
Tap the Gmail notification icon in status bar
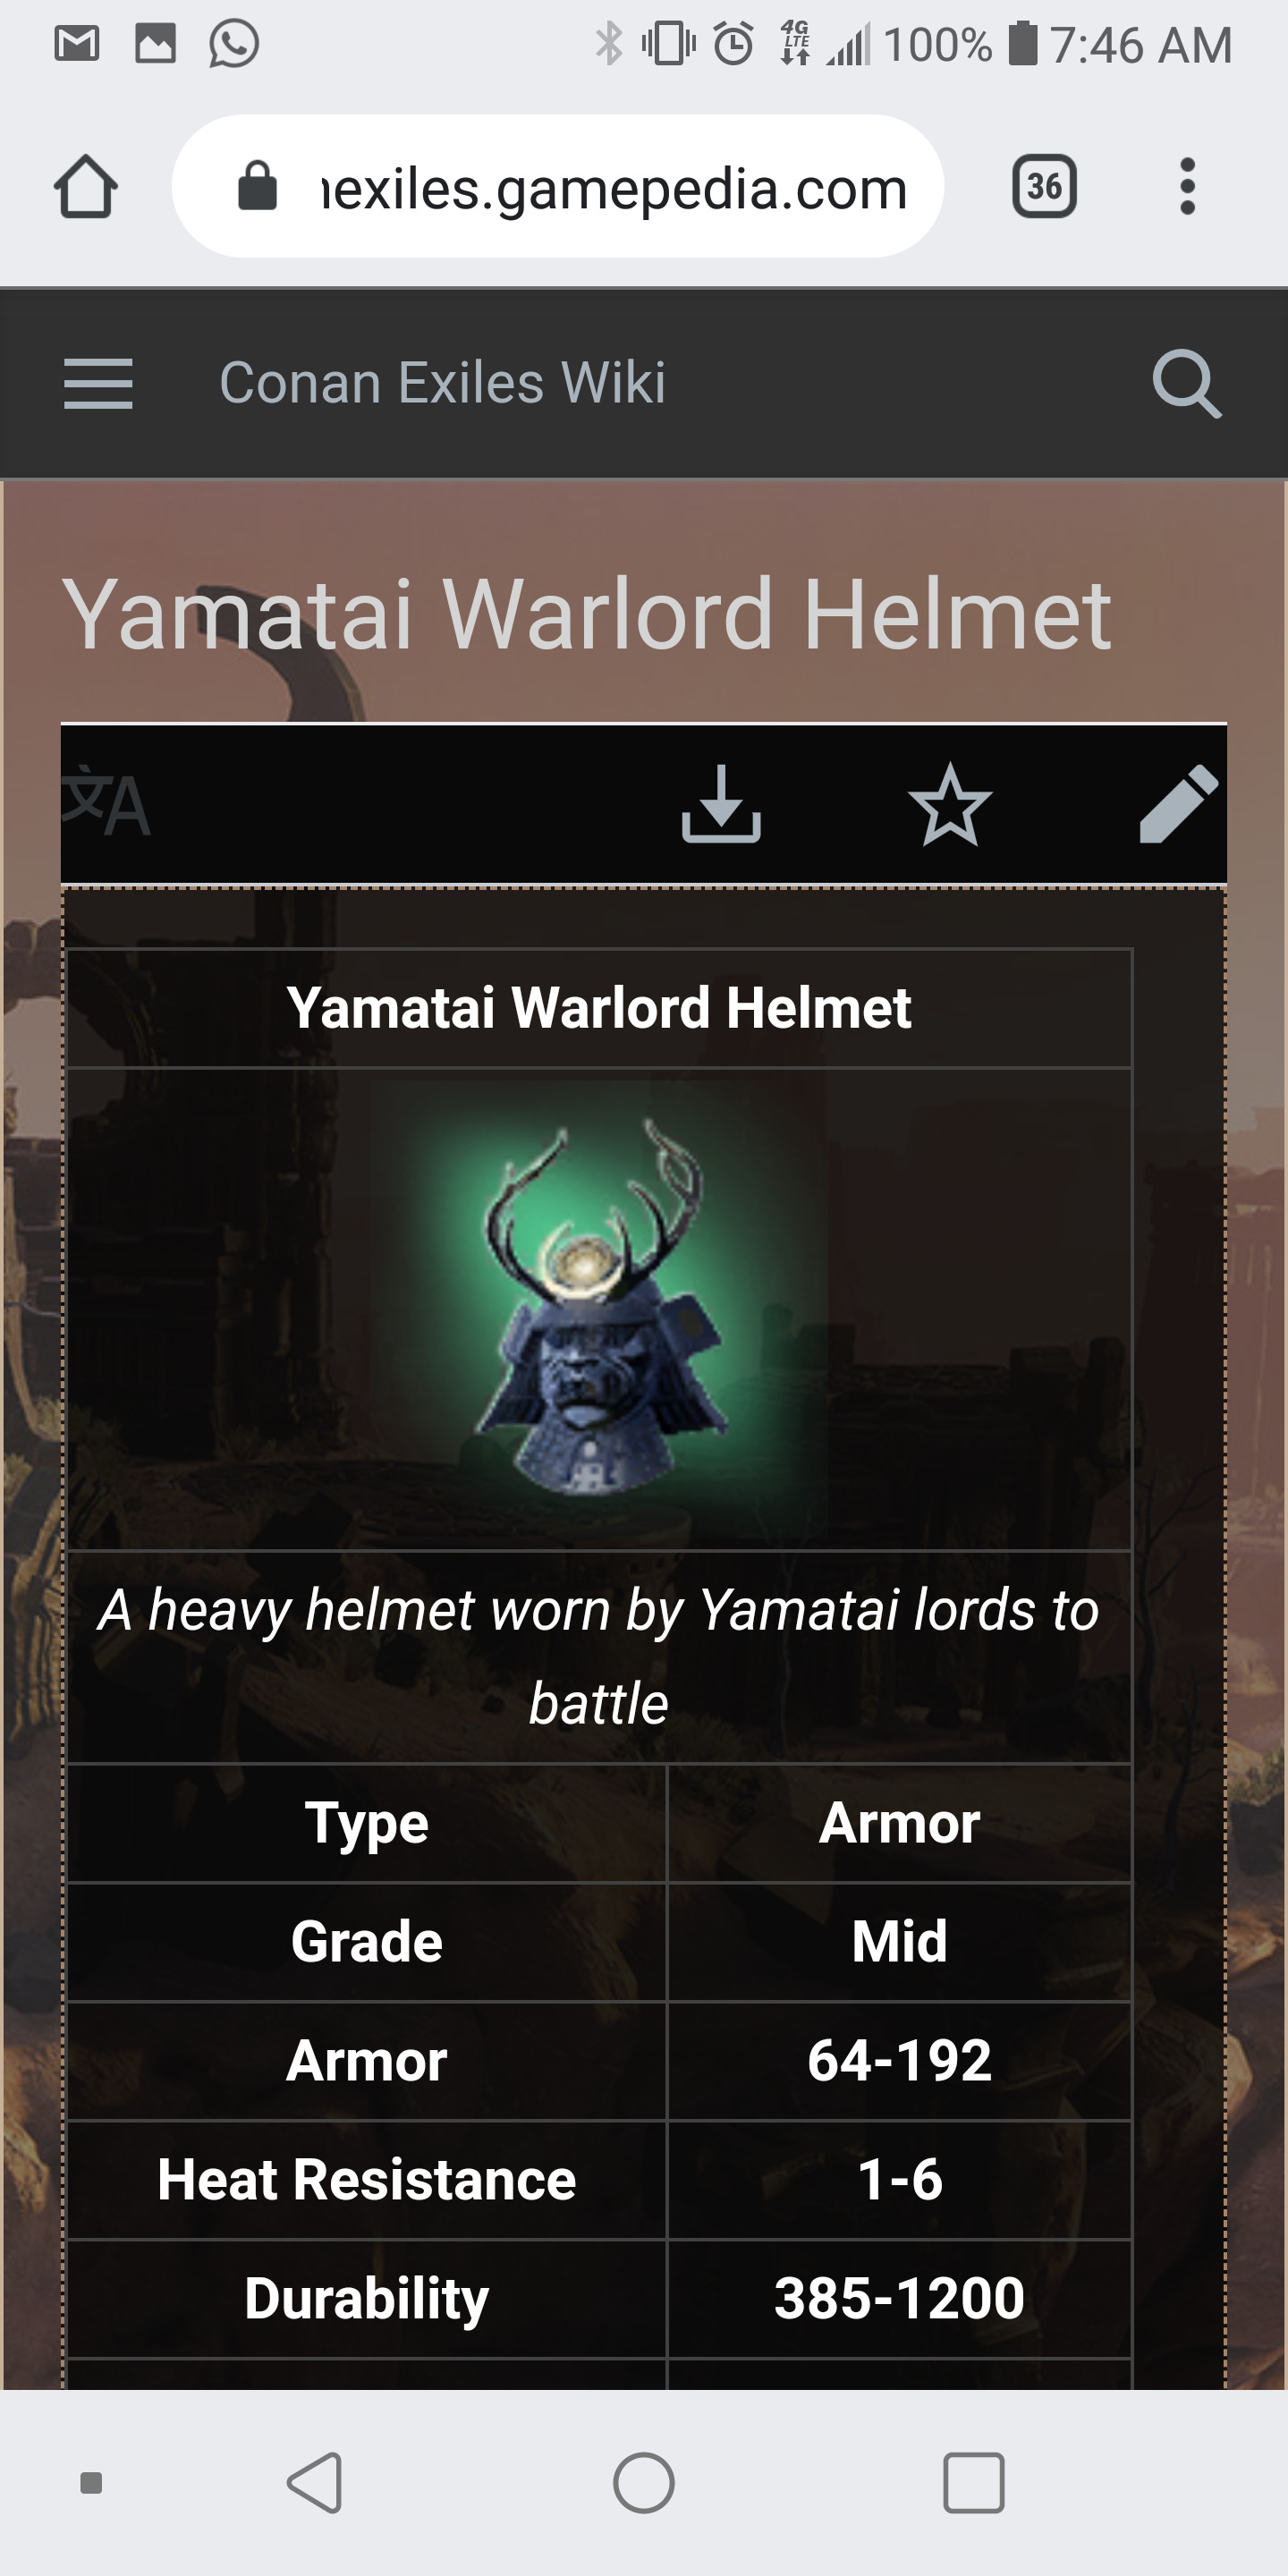tap(77, 44)
